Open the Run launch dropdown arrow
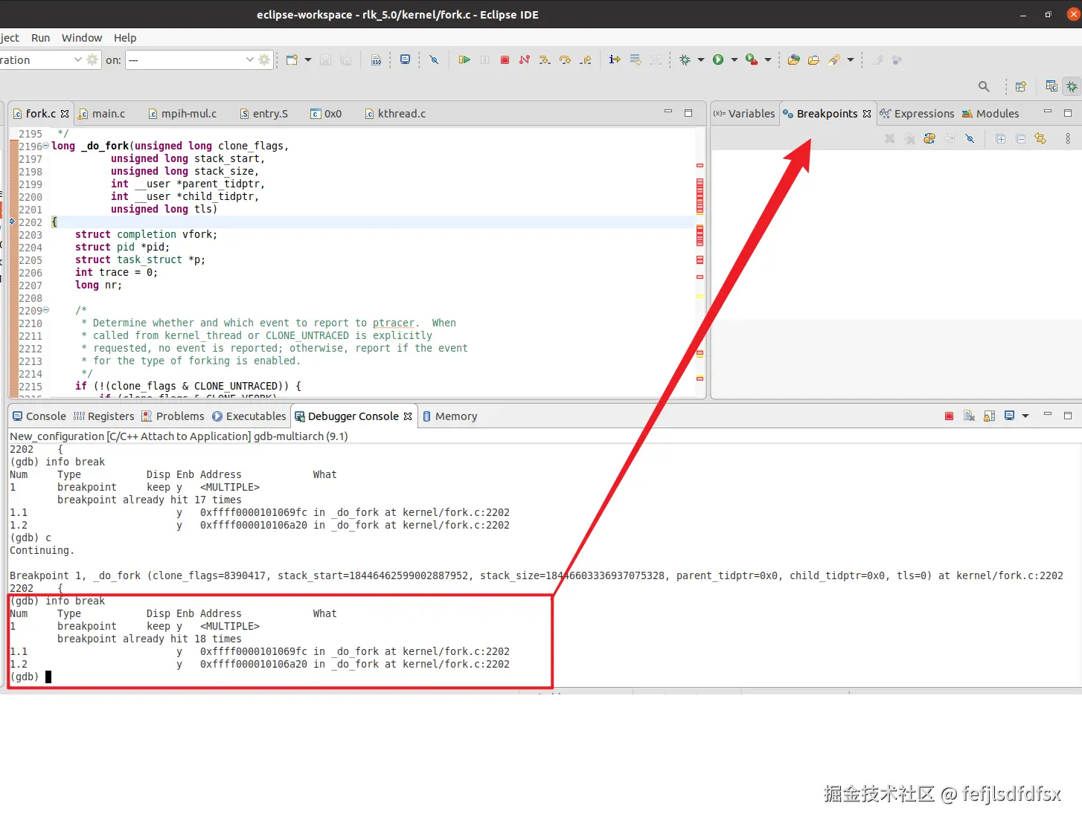The image size is (1082, 826). pos(734,59)
